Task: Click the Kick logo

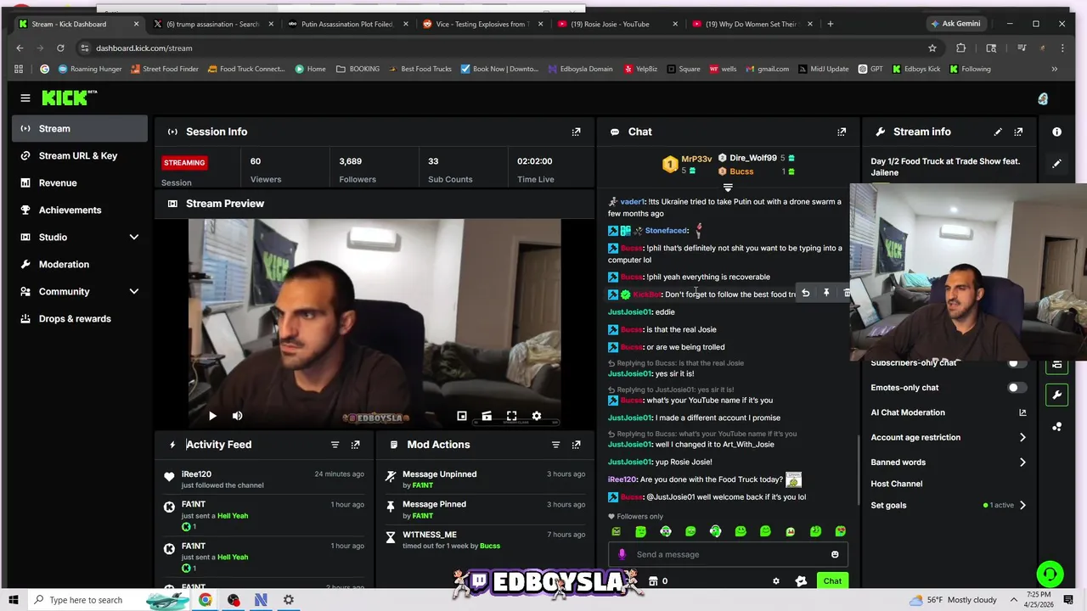Action: pyautogui.click(x=68, y=98)
